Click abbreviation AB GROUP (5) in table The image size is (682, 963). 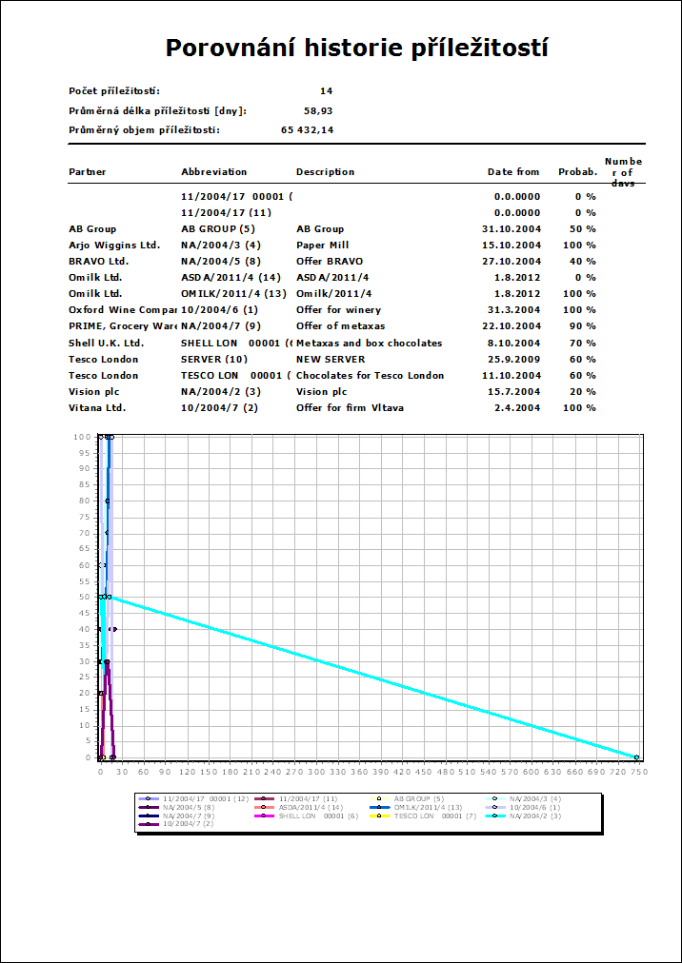(x=218, y=229)
